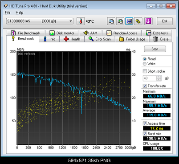Click the Minimum 66.0 MB/s value
This screenshot has height=164, width=179.
(157, 96)
